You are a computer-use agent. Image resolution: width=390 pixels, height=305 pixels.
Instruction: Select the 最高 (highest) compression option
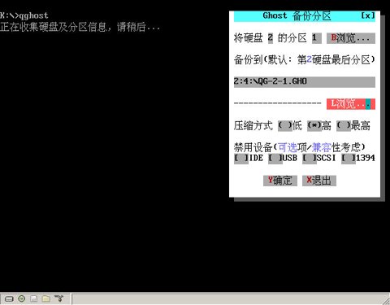point(344,125)
